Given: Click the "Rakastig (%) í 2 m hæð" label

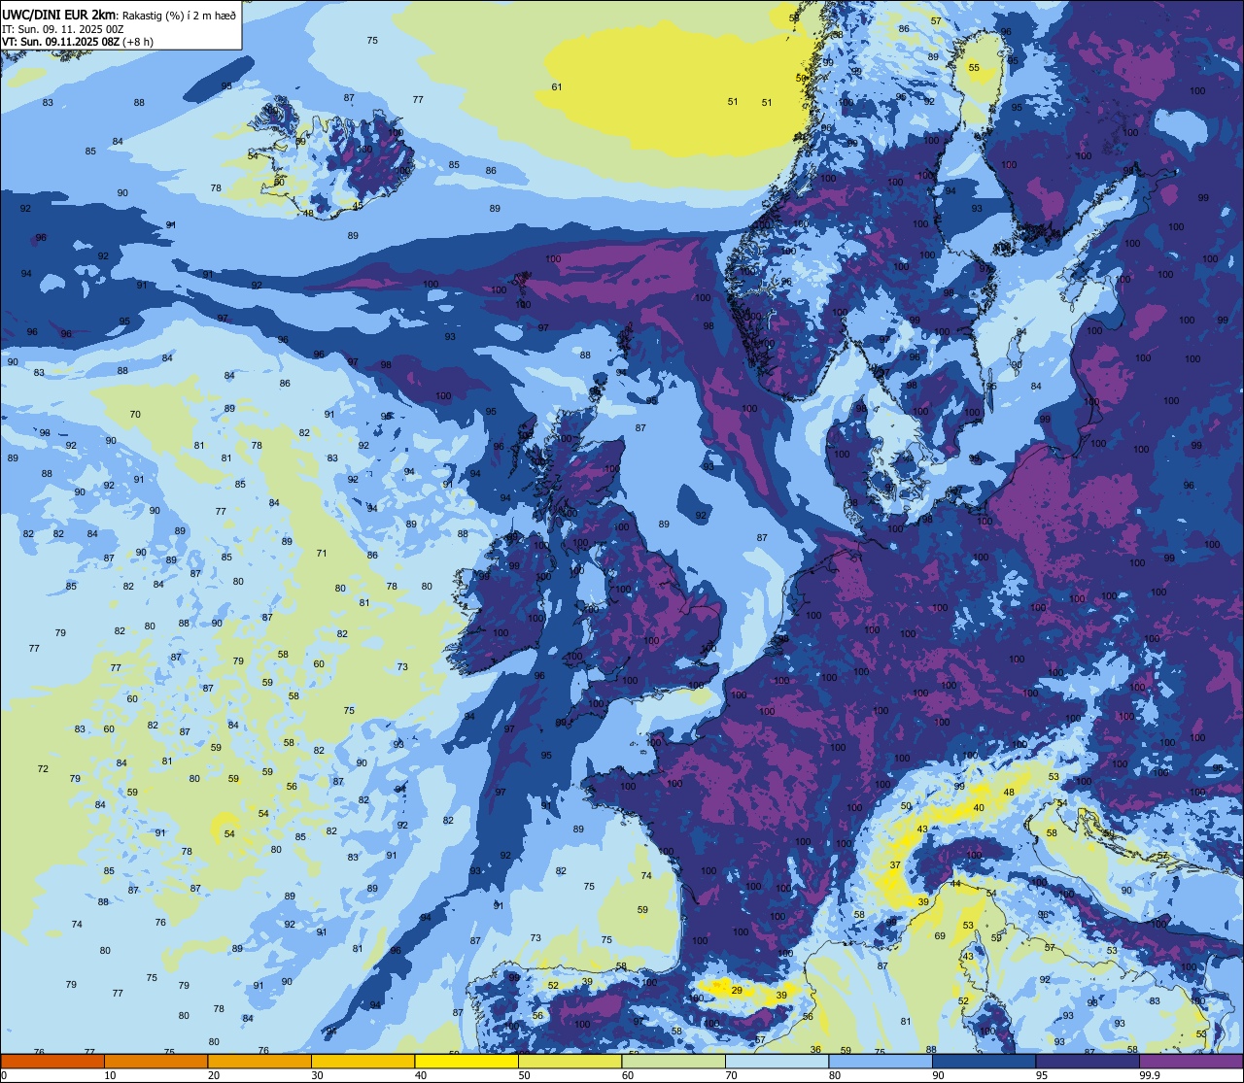Looking at the screenshot, I should (x=178, y=15).
